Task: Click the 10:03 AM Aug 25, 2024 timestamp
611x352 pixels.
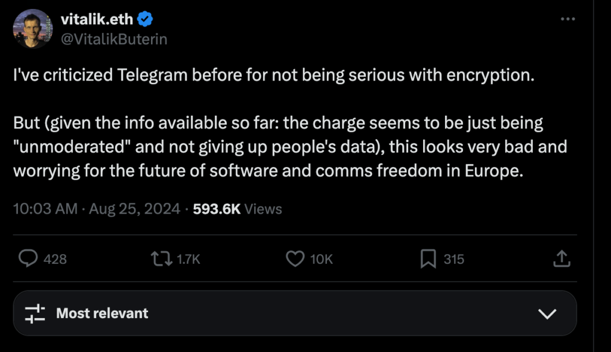Action: click(96, 209)
